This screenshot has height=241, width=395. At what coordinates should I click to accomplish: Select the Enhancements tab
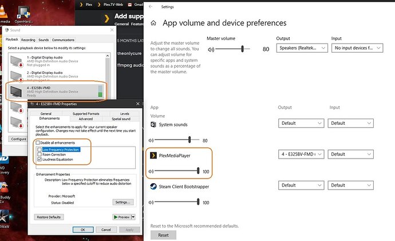tap(49, 118)
